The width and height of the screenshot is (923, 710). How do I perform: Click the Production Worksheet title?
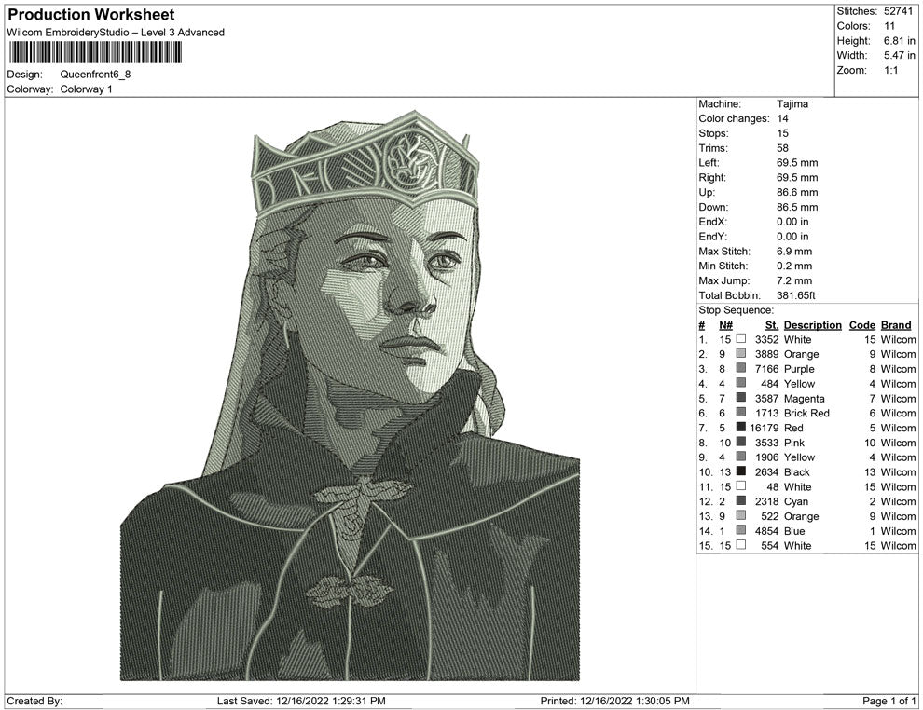(x=91, y=15)
